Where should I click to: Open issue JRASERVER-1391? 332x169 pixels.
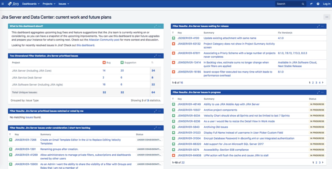click(x=25, y=149)
